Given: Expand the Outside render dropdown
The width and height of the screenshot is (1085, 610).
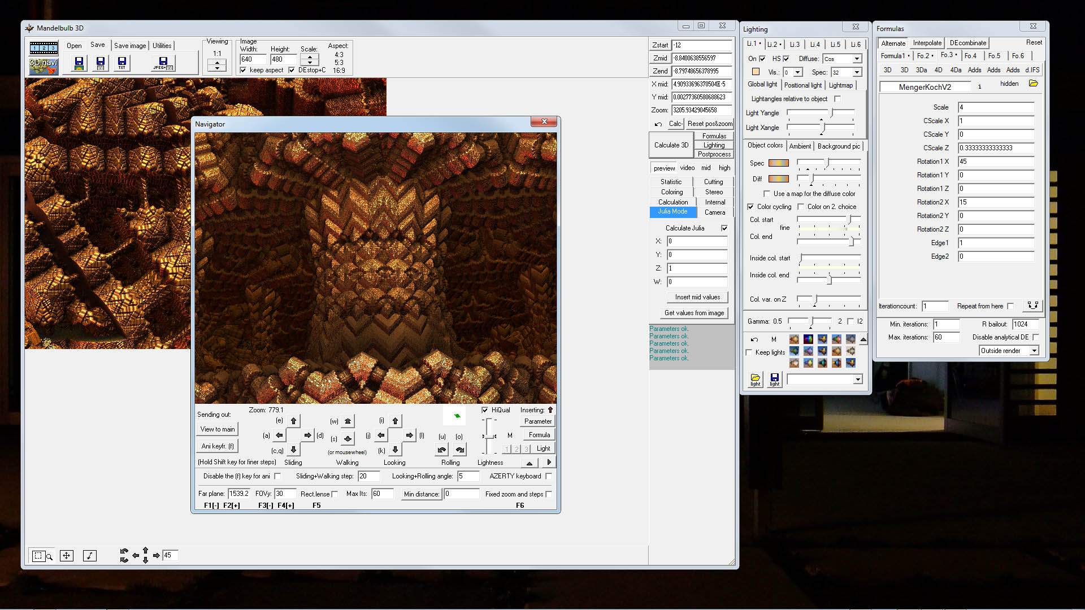Looking at the screenshot, I should pyautogui.click(x=1034, y=351).
